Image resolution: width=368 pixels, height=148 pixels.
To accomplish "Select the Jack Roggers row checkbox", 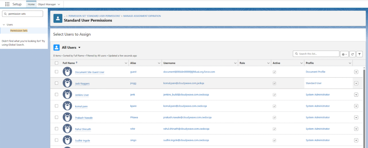I will coord(56,83).
